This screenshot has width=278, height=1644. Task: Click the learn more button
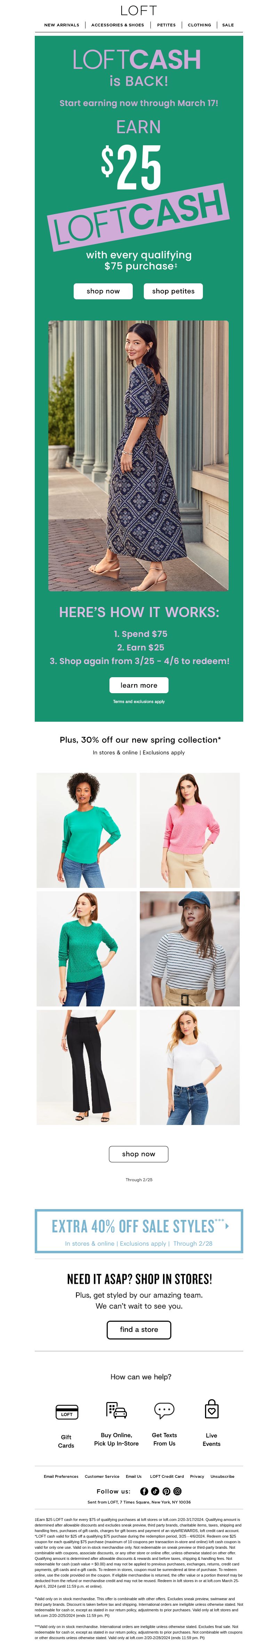click(x=139, y=685)
